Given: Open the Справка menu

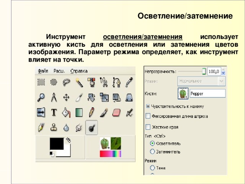Looking at the screenshot, I should point(79,71).
